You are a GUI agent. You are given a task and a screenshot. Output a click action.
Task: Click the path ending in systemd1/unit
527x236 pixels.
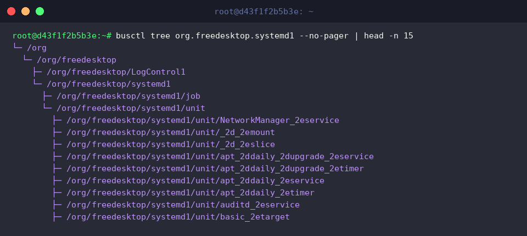[131, 108]
